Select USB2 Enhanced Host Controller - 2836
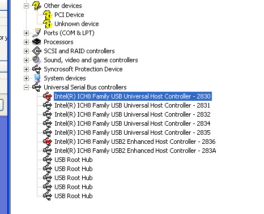 (135, 142)
